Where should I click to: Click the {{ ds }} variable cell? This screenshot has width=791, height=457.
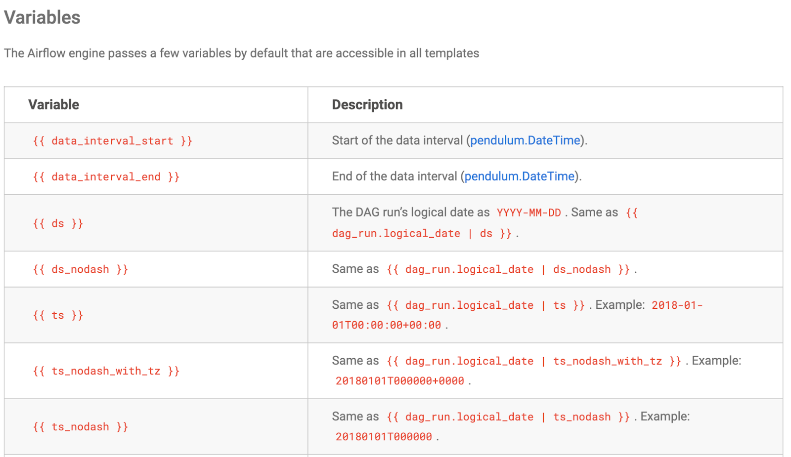tap(58, 223)
